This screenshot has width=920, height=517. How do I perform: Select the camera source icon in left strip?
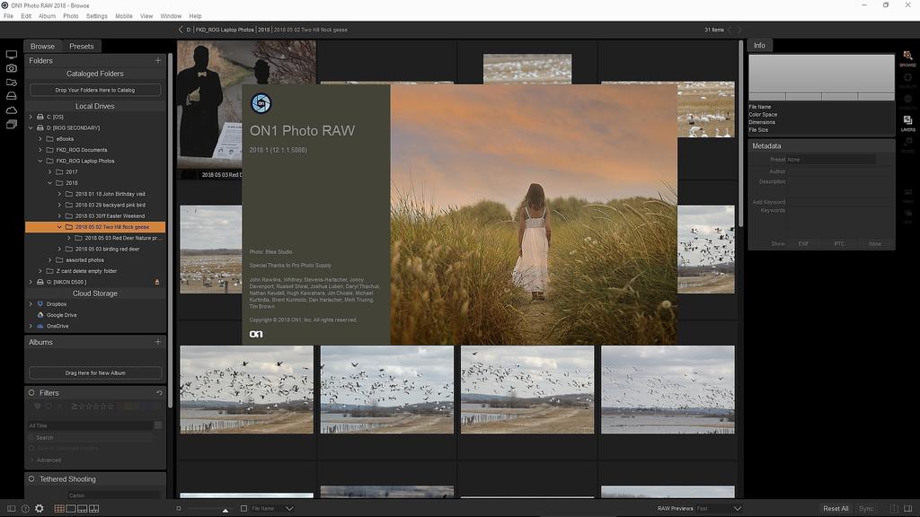tap(12, 68)
